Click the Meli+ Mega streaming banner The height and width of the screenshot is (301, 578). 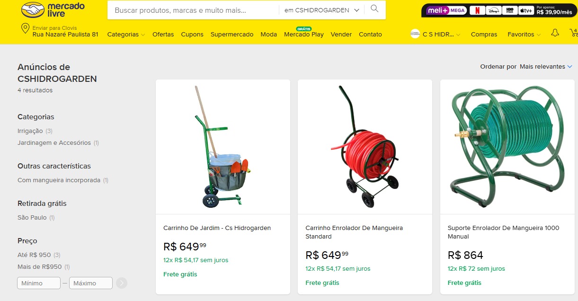pos(499,10)
